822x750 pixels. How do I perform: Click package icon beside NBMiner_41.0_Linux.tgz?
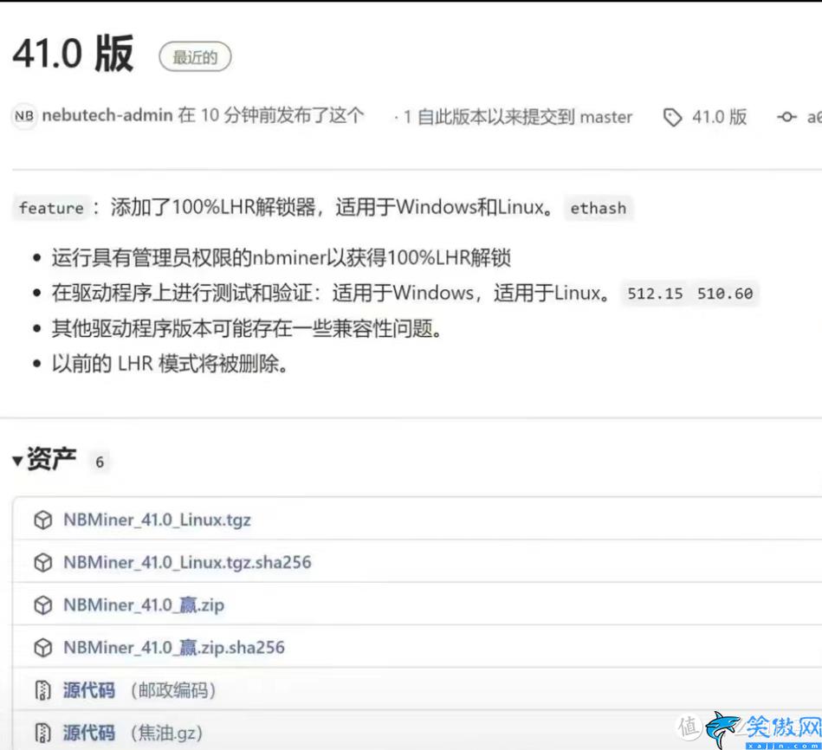(43, 520)
